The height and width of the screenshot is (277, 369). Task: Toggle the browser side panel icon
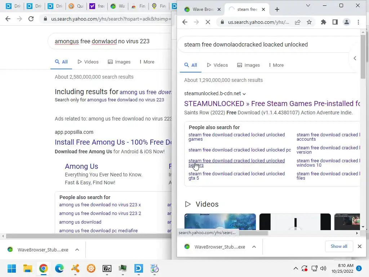click(x=335, y=22)
